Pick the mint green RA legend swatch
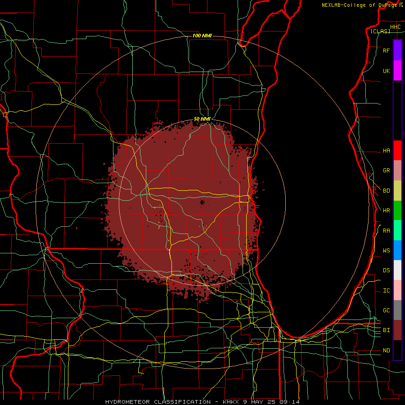Viewport: 405px width, 405px height. pos(397,230)
